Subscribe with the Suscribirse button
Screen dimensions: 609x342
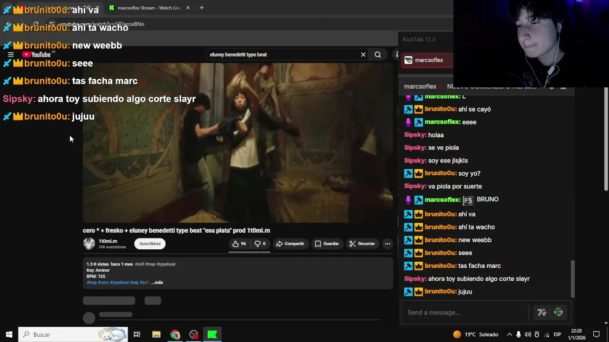[150, 244]
